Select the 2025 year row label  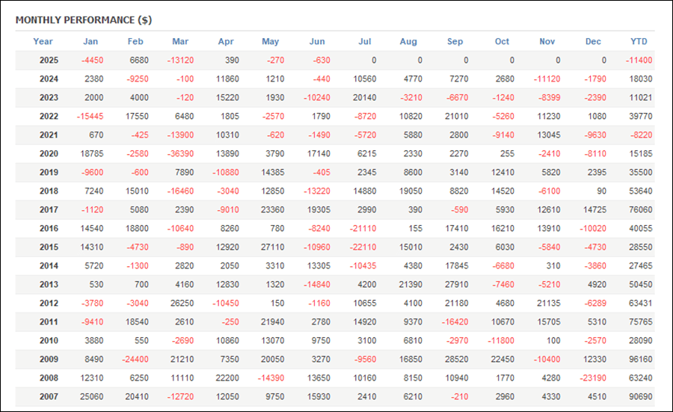tap(49, 60)
